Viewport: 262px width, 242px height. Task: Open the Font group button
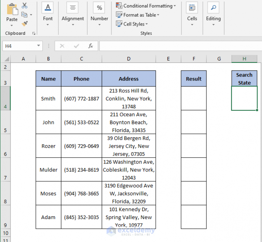click(48, 8)
